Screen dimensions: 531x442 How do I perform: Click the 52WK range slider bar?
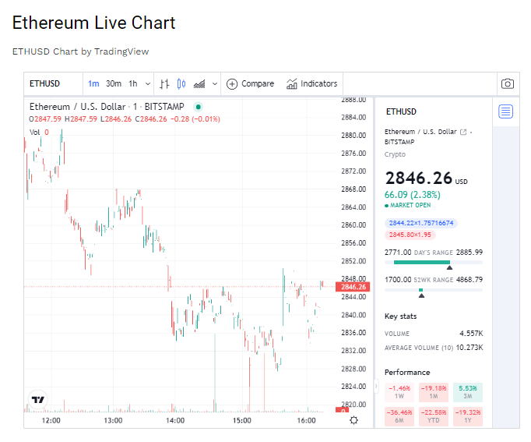[434, 290]
